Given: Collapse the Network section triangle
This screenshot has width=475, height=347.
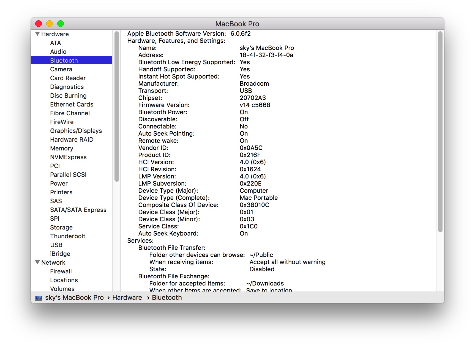Looking at the screenshot, I should (37, 262).
